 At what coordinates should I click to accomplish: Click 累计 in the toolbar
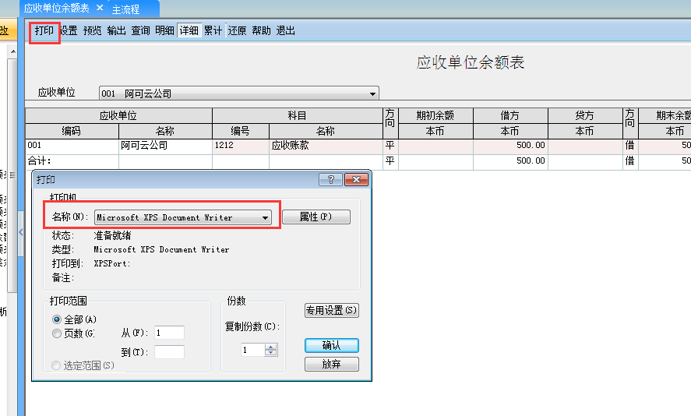tap(213, 30)
